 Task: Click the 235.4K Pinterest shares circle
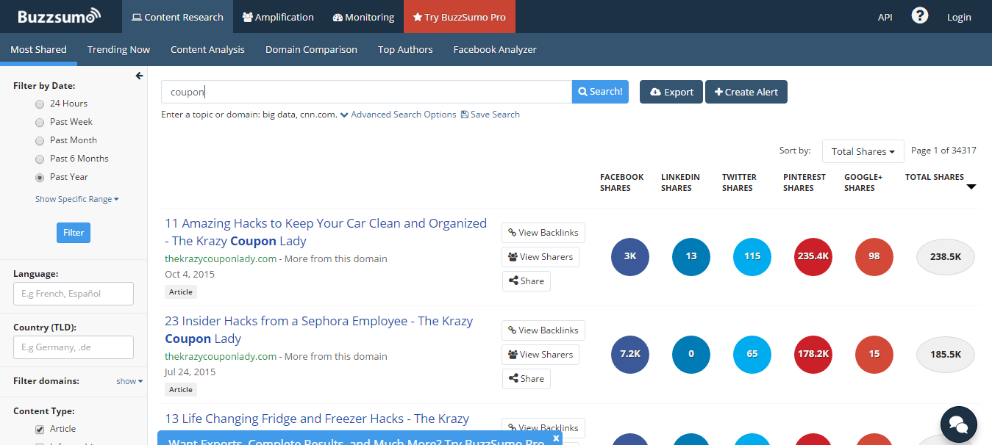coord(813,257)
